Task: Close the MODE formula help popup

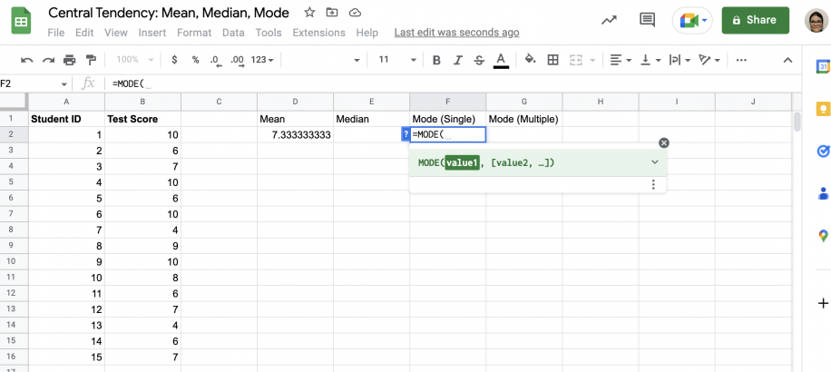Action: (663, 143)
